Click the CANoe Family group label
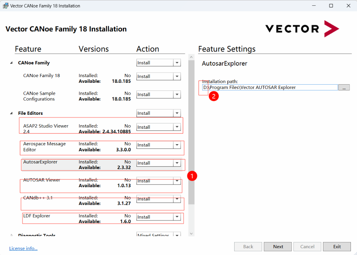 pyautogui.click(x=34, y=63)
